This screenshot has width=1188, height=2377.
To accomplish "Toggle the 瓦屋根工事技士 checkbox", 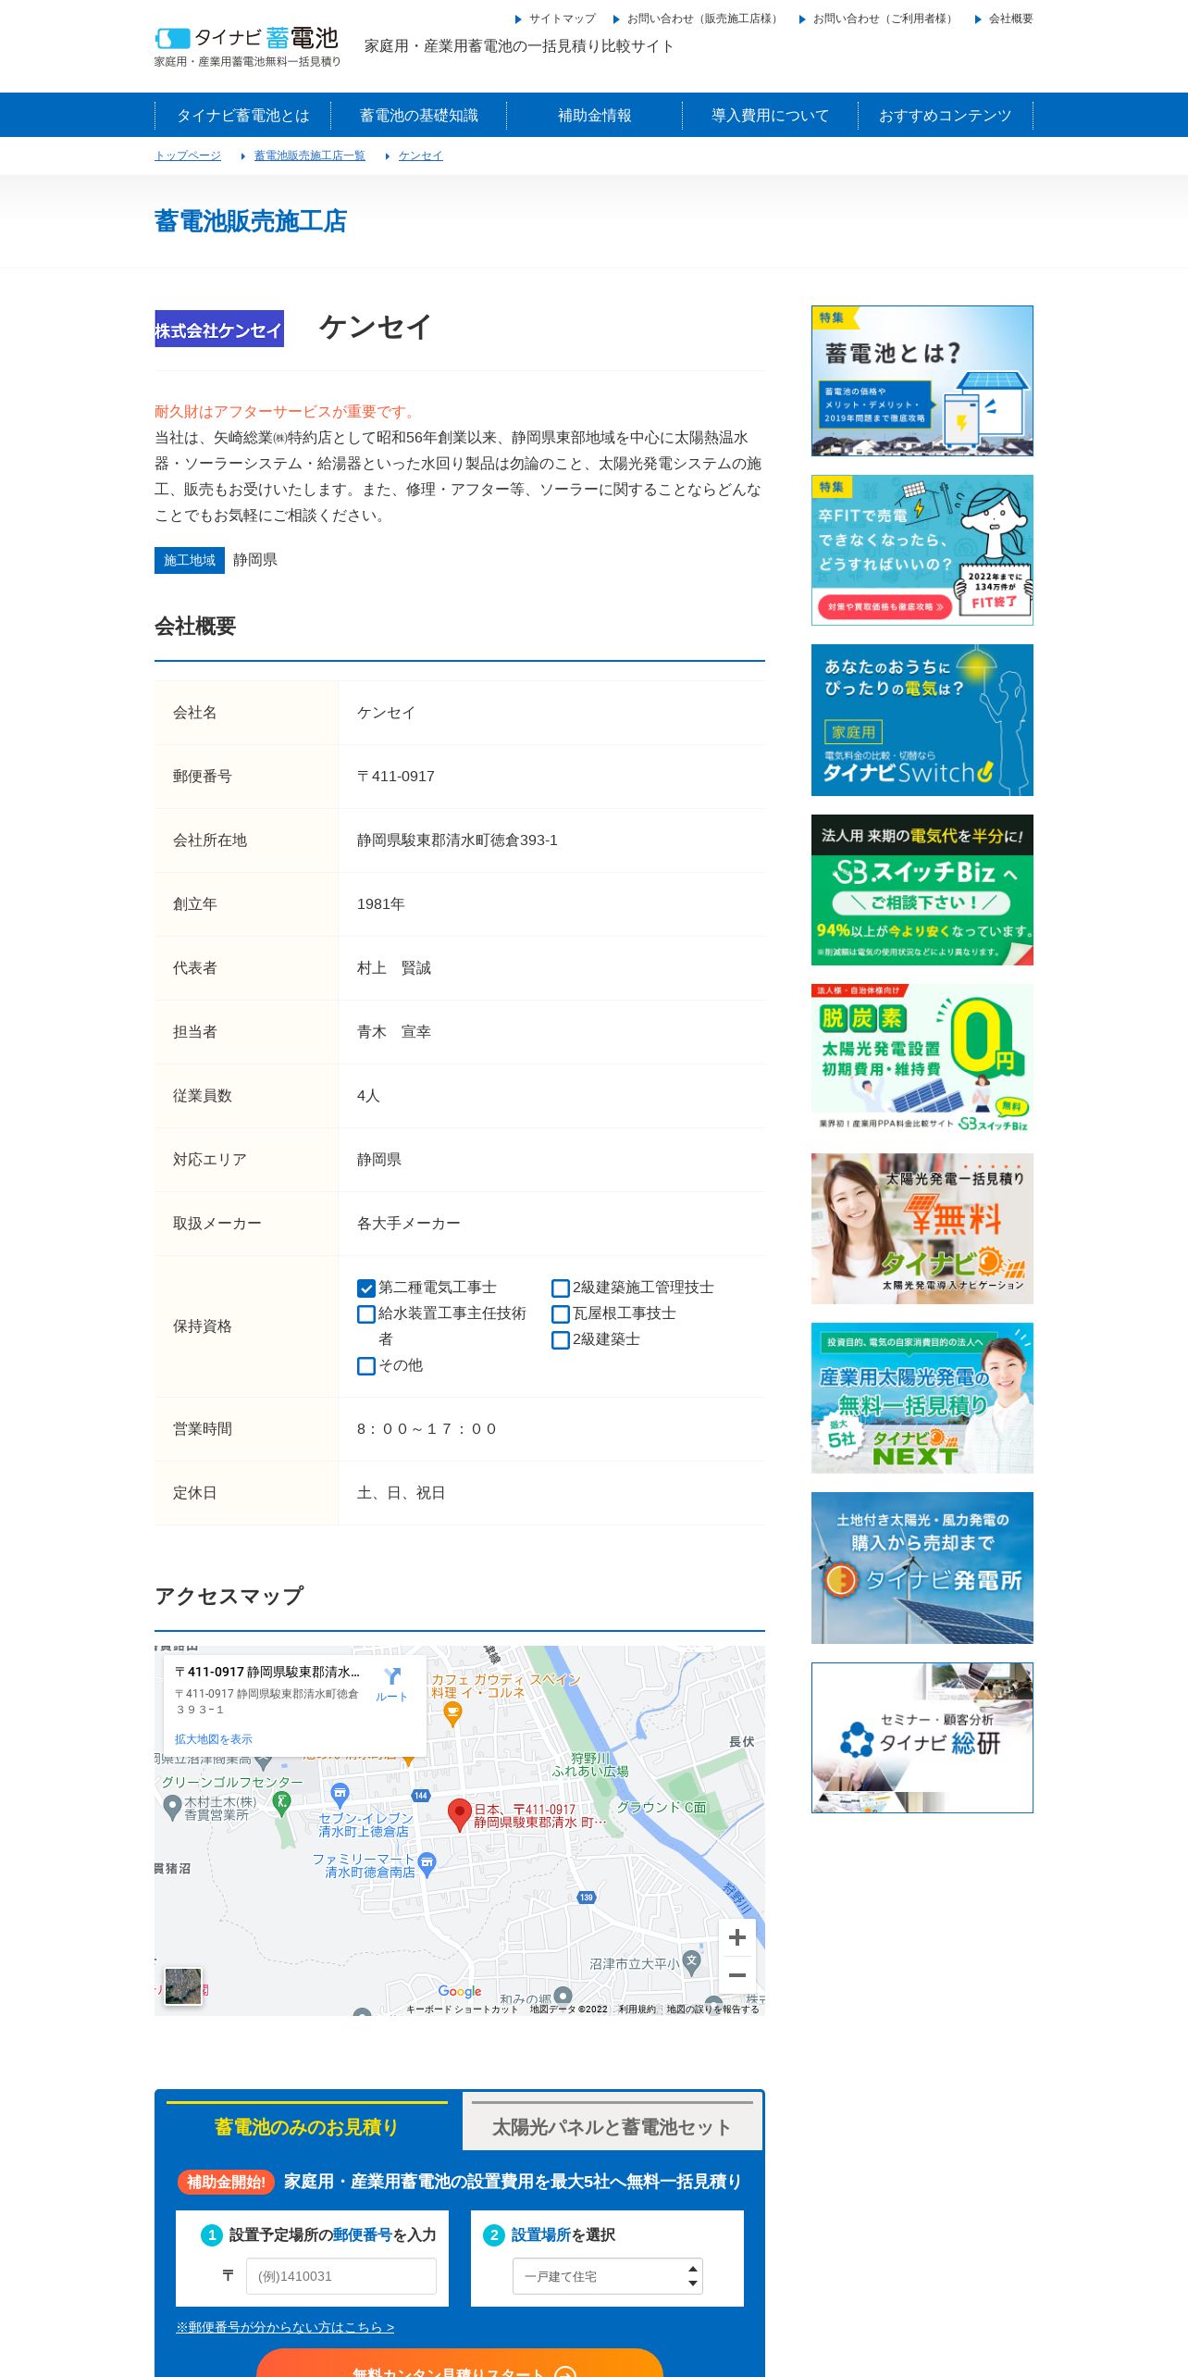I will point(561,1313).
